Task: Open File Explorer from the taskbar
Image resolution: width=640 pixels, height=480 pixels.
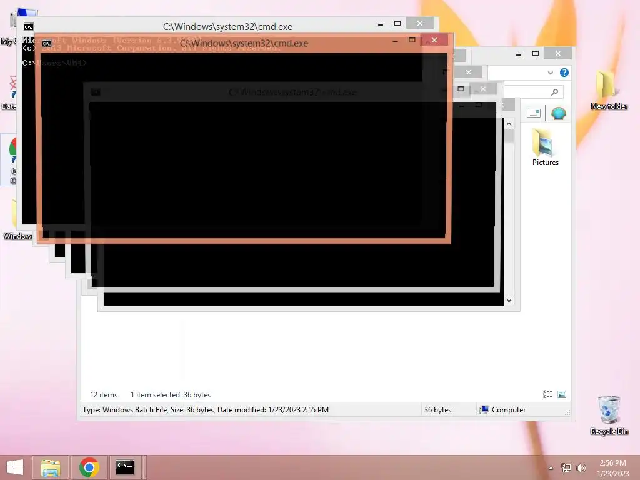Action: (x=51, y=467)
